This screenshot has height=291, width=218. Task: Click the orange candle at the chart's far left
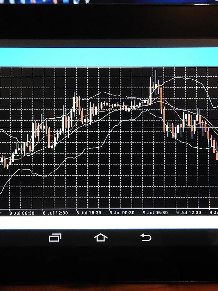coord(5,162)
